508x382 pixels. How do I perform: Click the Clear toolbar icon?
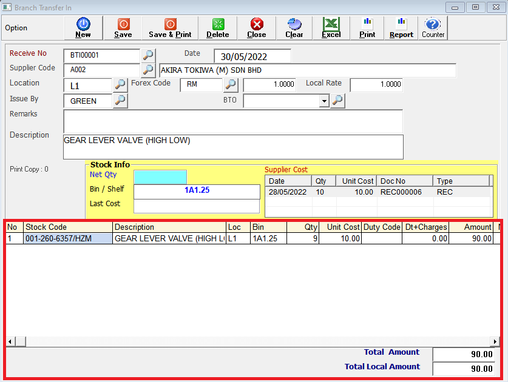[x=294, y=28]
